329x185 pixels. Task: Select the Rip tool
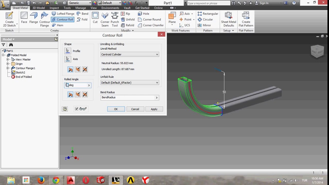[126, 14]
